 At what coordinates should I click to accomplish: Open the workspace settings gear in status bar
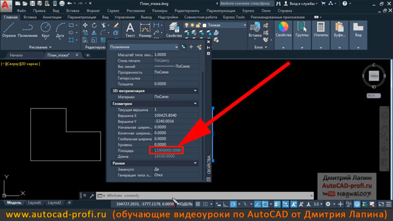[328, 204]
